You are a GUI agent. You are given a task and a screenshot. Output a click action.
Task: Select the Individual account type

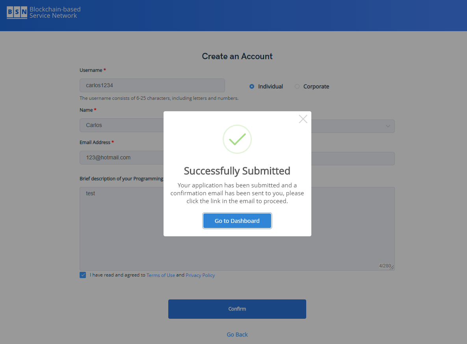[252, 86]
